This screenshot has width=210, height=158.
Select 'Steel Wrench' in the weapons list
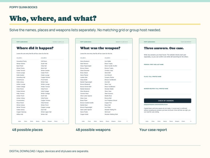pyautogui.click(x=84, y=64)
